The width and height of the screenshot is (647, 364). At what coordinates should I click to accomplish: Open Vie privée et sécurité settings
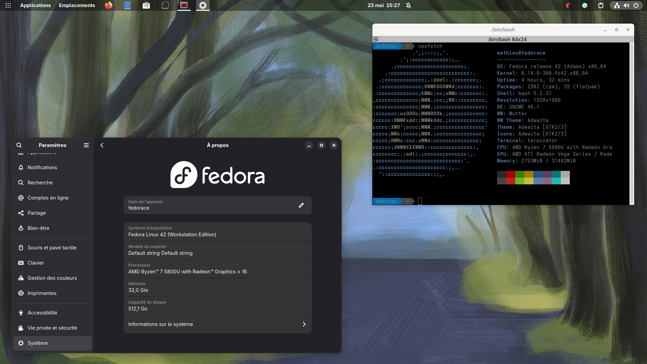pos(53,328)
